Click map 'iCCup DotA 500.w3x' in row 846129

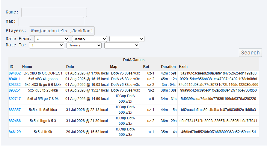tap(125, 132)
